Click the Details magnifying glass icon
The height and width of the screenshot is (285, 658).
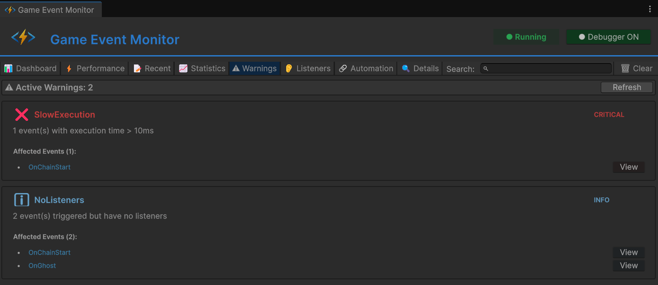[406, 68]
